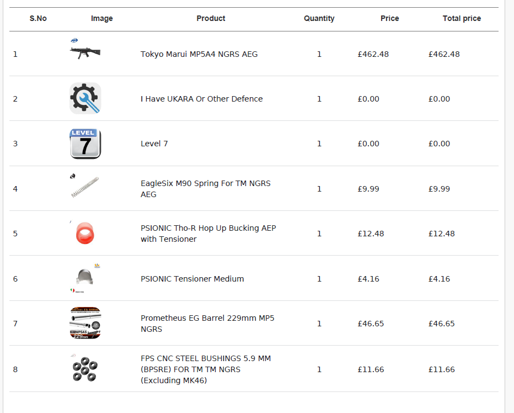
Task: Click the MP5A4 rifle product image
Action: [85, 52]
